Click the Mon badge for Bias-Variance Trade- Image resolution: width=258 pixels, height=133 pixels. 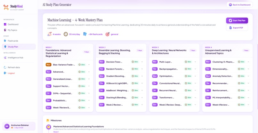[x=48, y=65]
